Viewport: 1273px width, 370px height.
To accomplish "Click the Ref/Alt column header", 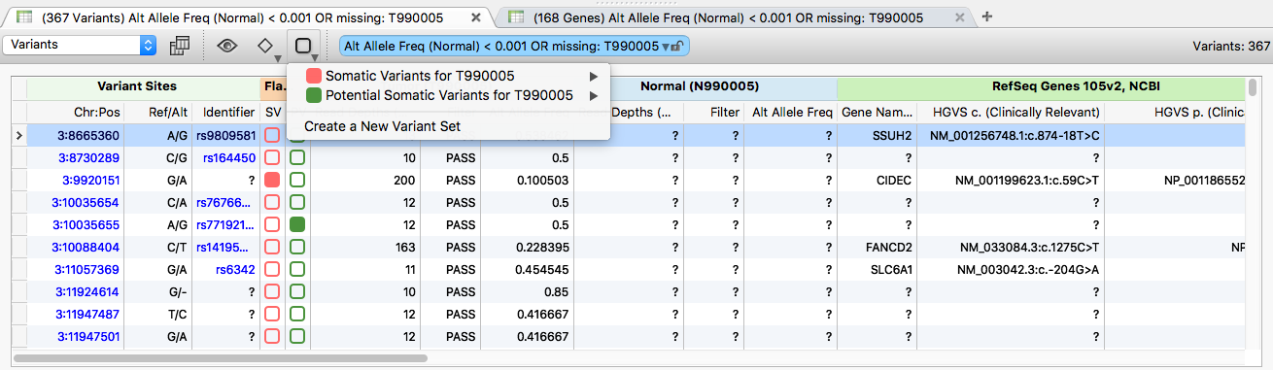I will click(x=158, y=112).
